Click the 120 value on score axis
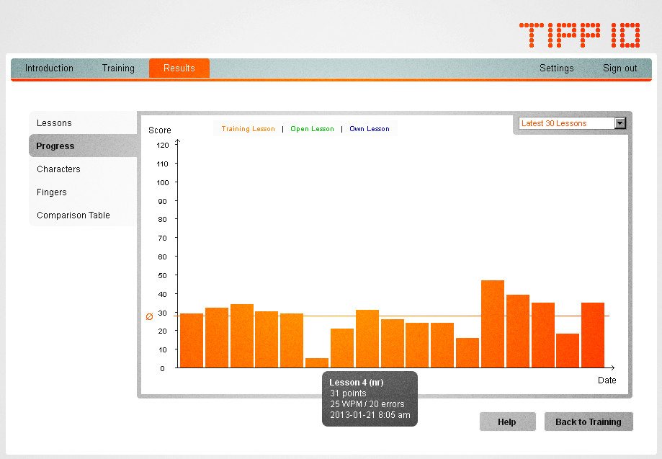The image size is (662, 459). [163, 145]
